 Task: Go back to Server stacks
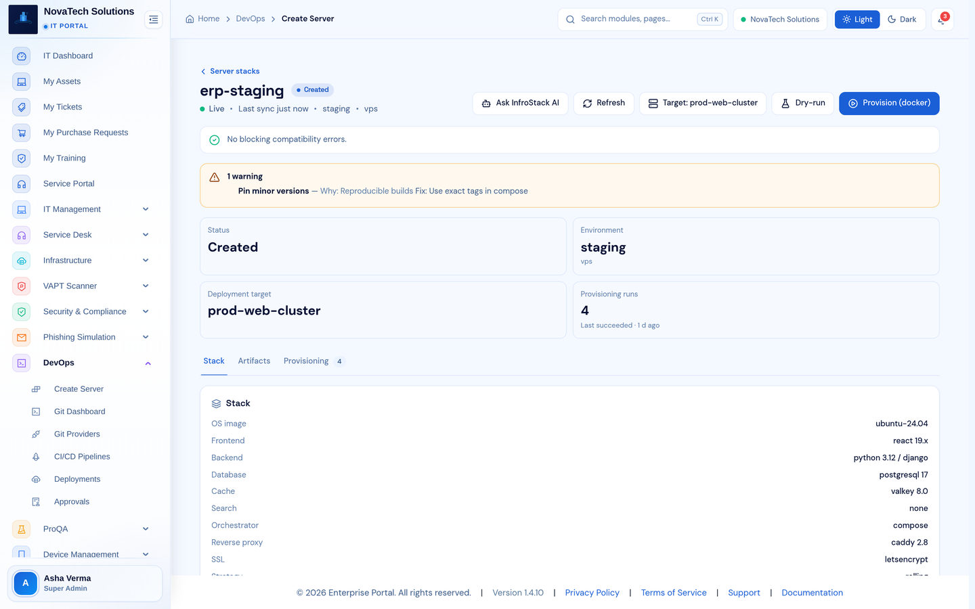tap(230, 71)
